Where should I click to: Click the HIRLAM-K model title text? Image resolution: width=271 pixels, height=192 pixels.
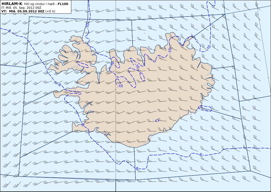(12, 4)
